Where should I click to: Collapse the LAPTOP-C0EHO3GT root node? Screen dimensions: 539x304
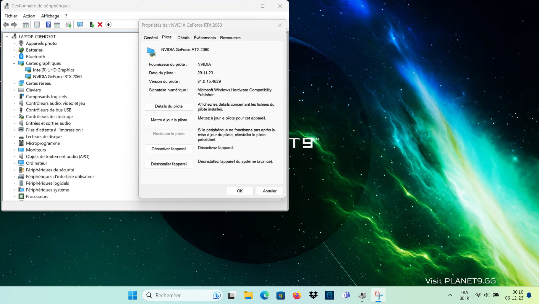(7, 37)
